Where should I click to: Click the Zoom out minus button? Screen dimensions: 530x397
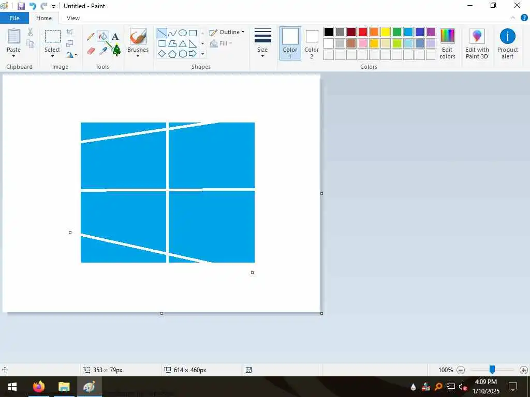click(460, 370)
